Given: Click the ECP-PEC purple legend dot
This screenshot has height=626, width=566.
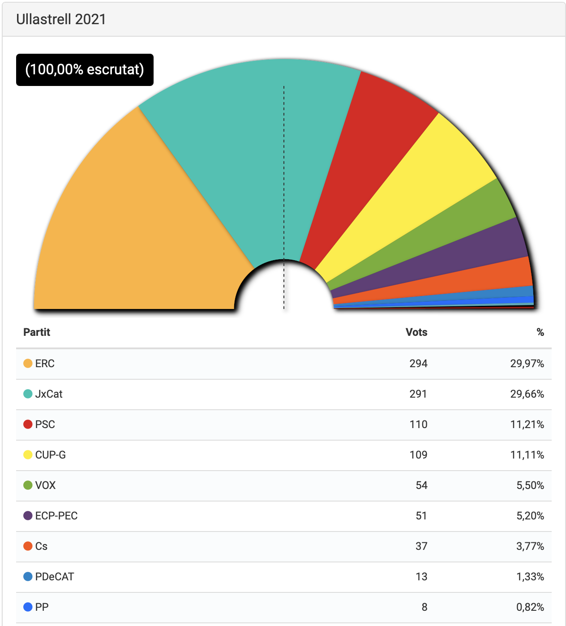Looking at the screenshot, I should coord(28,516).
